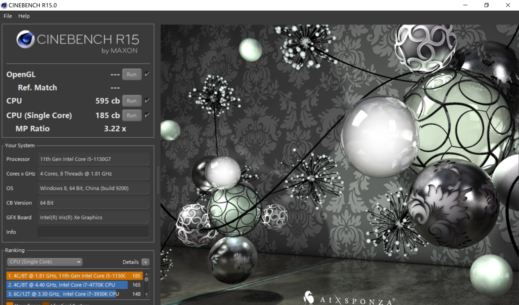Click the OS field showing Windows 8
519x305 pixels.
tap(94, 188)
